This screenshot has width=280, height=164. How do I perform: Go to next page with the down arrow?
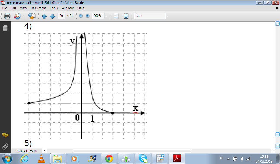click(52, 16)
